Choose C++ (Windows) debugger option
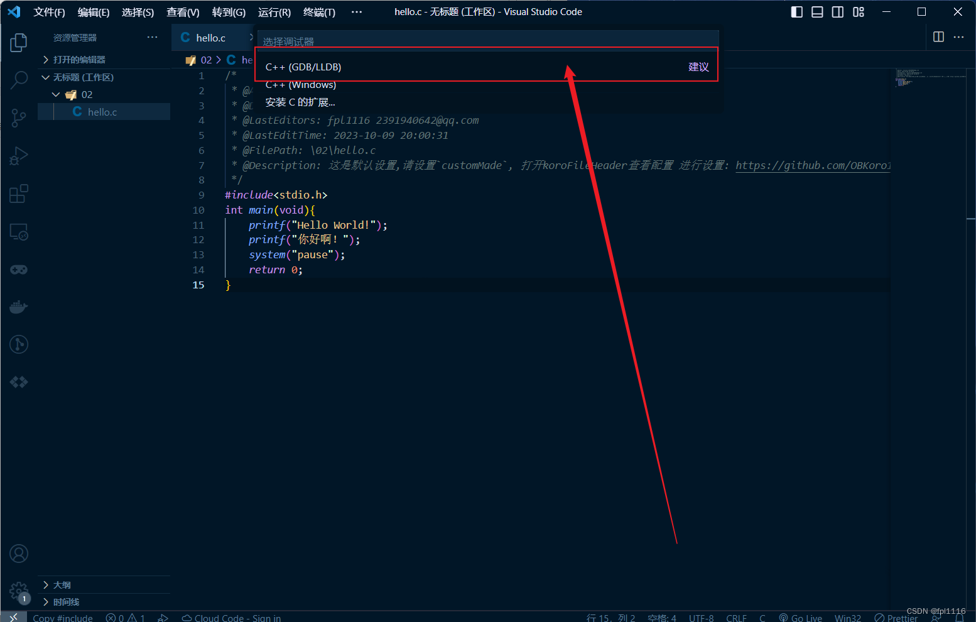Viewport: 976px width, 622px height. coord(487,84)
